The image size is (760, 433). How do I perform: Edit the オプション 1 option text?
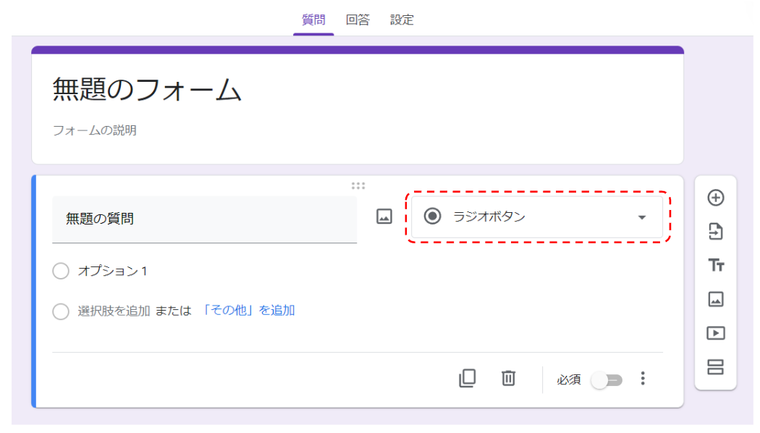click(x=112, y=271)
